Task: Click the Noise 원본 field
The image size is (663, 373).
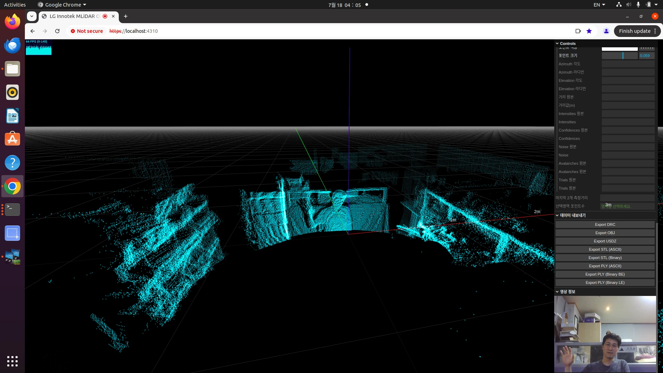Action: (x=628, y=147)
